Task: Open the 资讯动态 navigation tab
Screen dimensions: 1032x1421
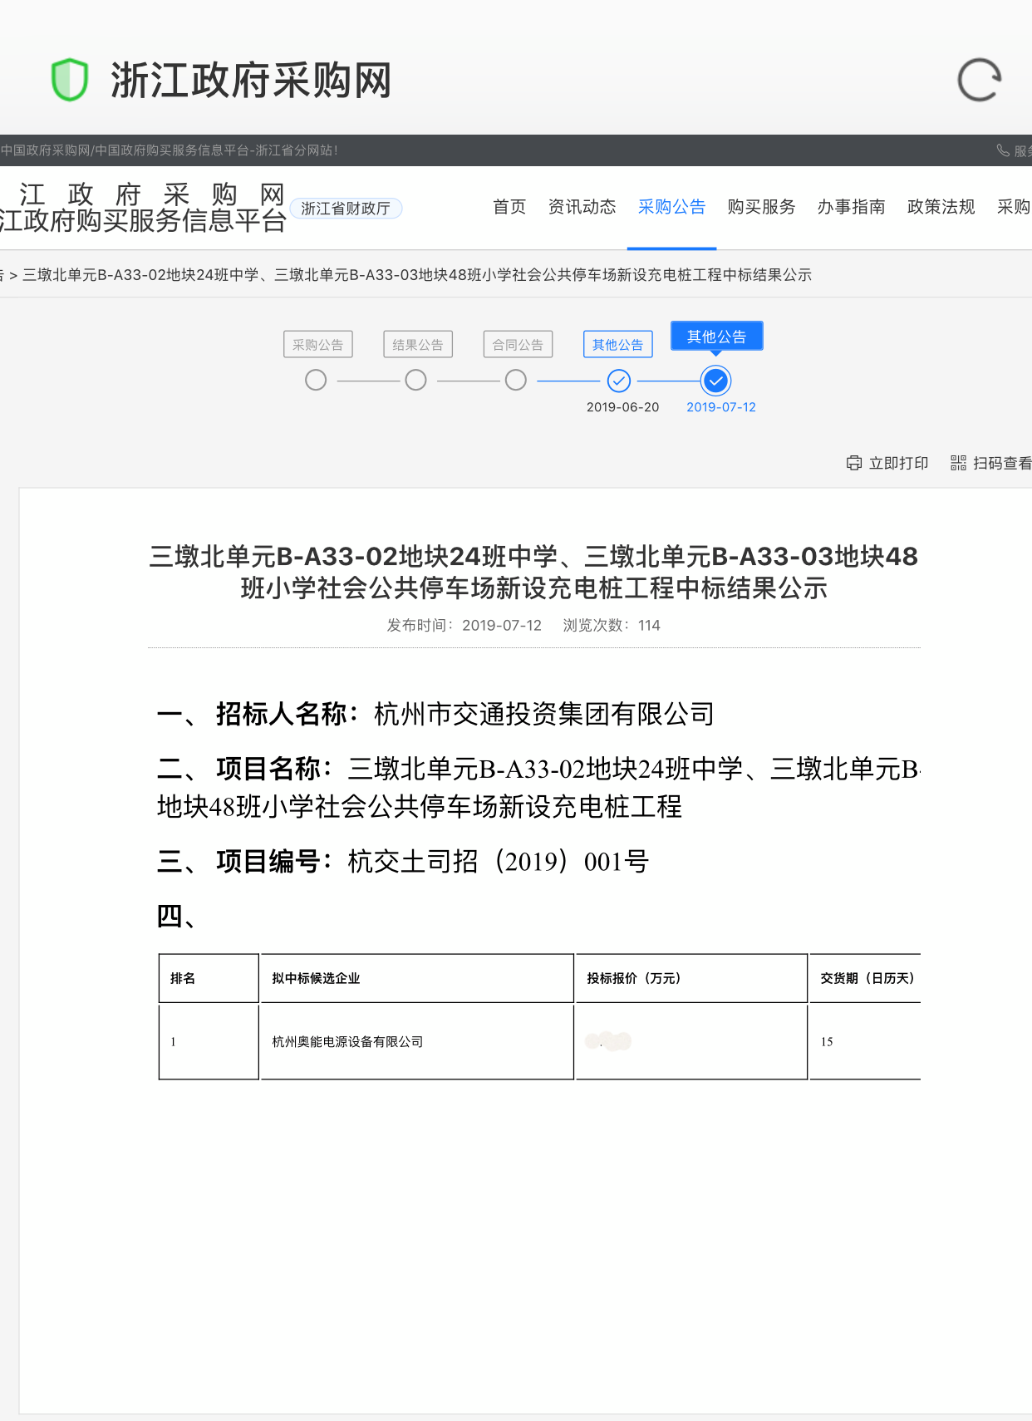Action: 582,207
